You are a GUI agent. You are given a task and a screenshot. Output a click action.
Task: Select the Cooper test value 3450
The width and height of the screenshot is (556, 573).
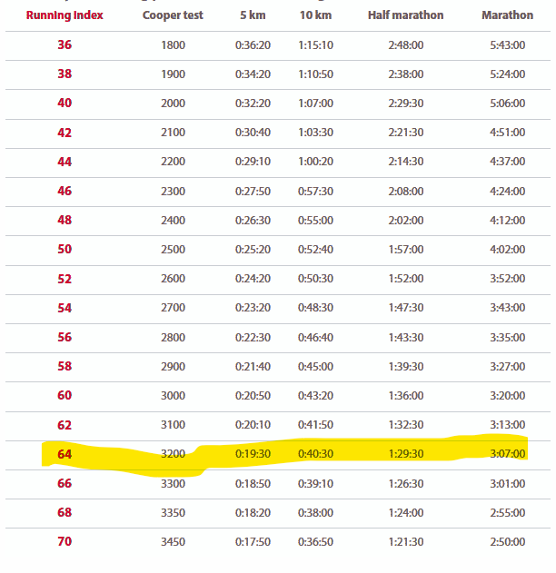pos(173,542)
